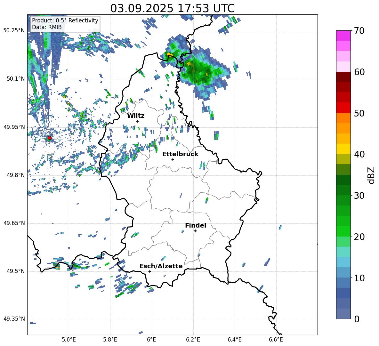
Task: Click the dark maroon colorbar segment below 60
Action: (x=343, y=77)
